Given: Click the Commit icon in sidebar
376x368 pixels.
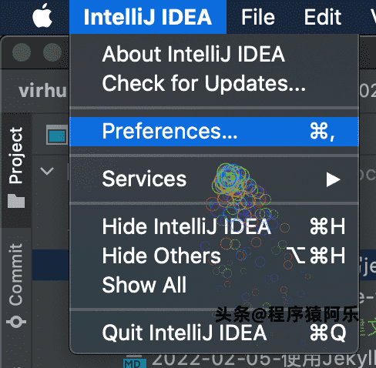Looking at the screenshot, I should click(x=16, y=322).
